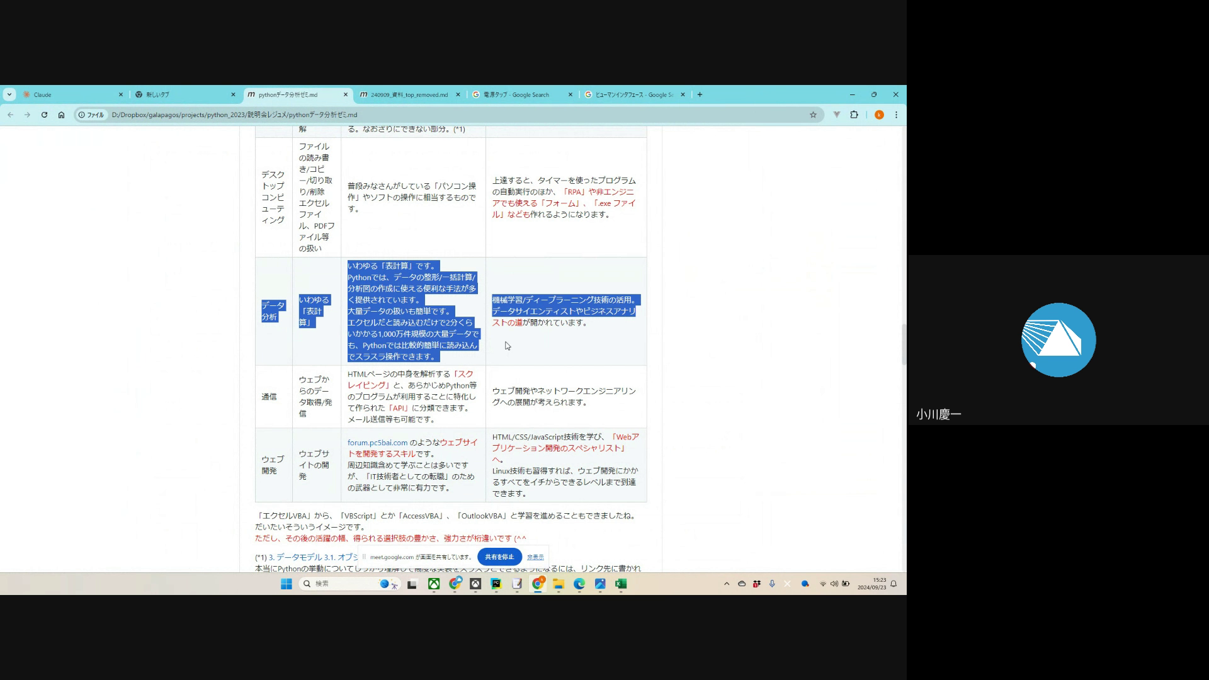1209x680 pixels.
Task: Expand the hidden system tray icons chevron
Action: click(x=727, y=584)
